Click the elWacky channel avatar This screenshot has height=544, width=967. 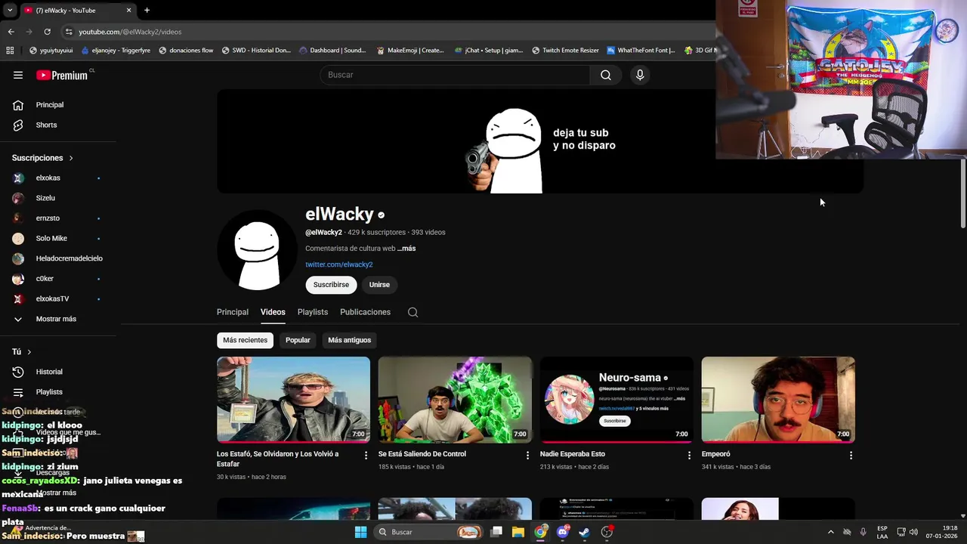click(x=256, y=250)
